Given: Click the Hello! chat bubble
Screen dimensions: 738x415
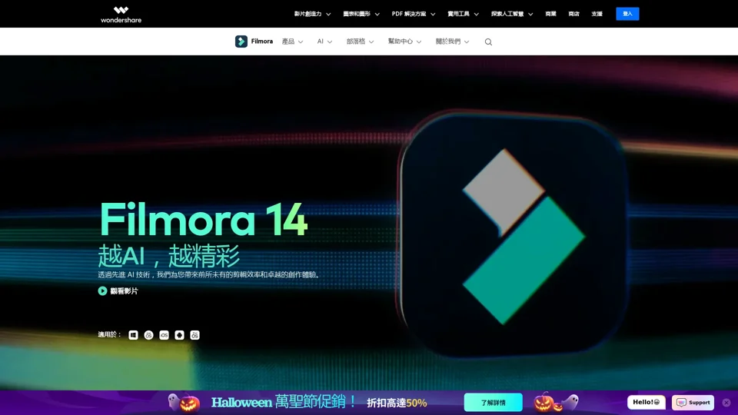Looking at the screenshot, I should click(x=647, y=402).
